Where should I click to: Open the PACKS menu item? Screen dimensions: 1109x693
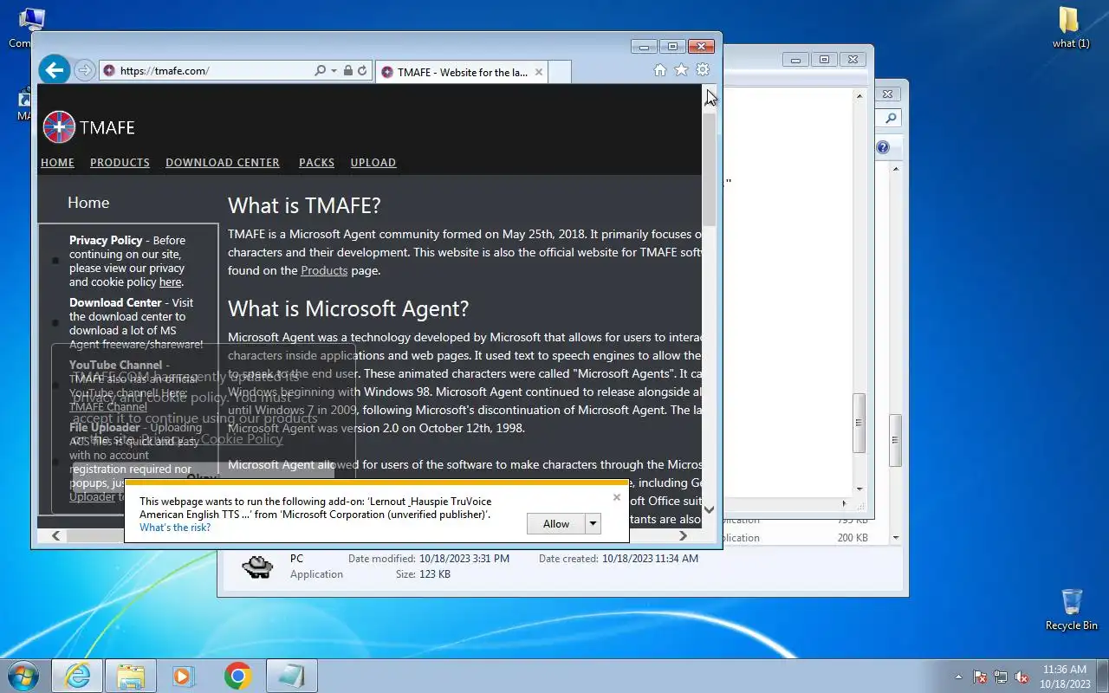[x=316, y=162]
